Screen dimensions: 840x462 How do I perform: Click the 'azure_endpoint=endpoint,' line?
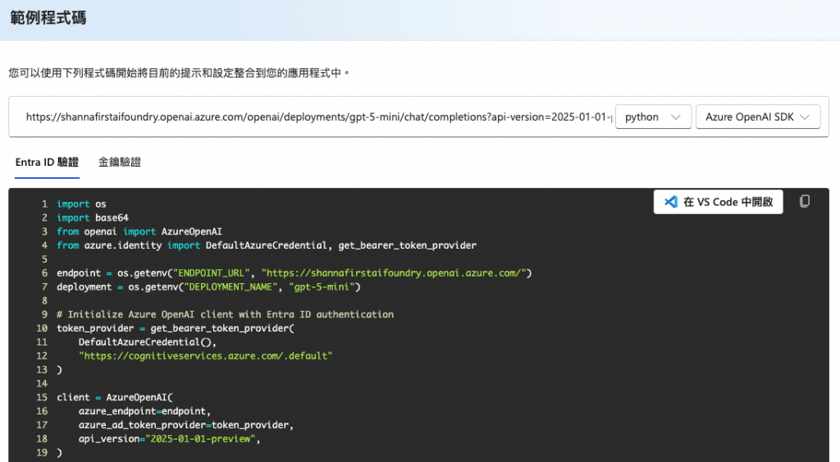point(144,411)
